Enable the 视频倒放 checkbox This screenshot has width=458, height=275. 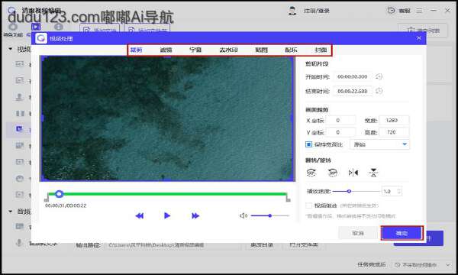[x=308, y=205]
